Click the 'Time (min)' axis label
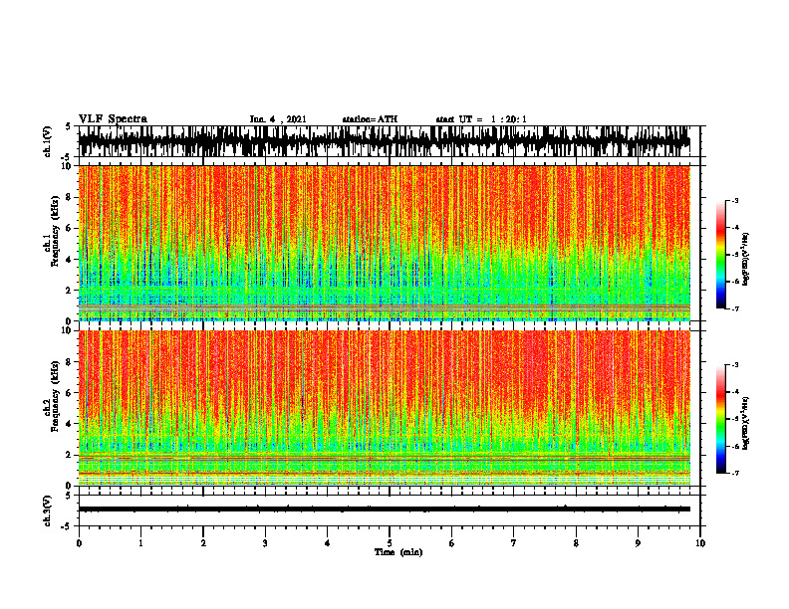The width and height of the screenshot is (789, 609). point(398,552)
